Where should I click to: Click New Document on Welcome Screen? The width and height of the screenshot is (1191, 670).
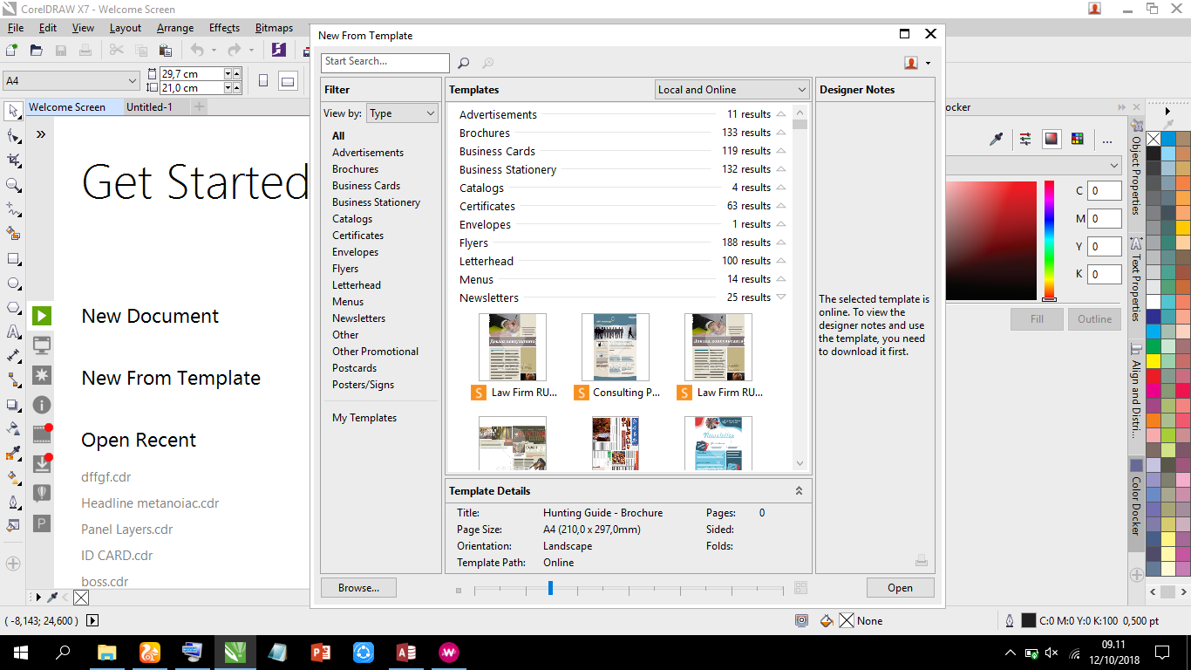click(x=150, y=317)
